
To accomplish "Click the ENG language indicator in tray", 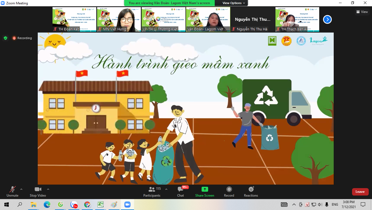I will click(335, 205).
